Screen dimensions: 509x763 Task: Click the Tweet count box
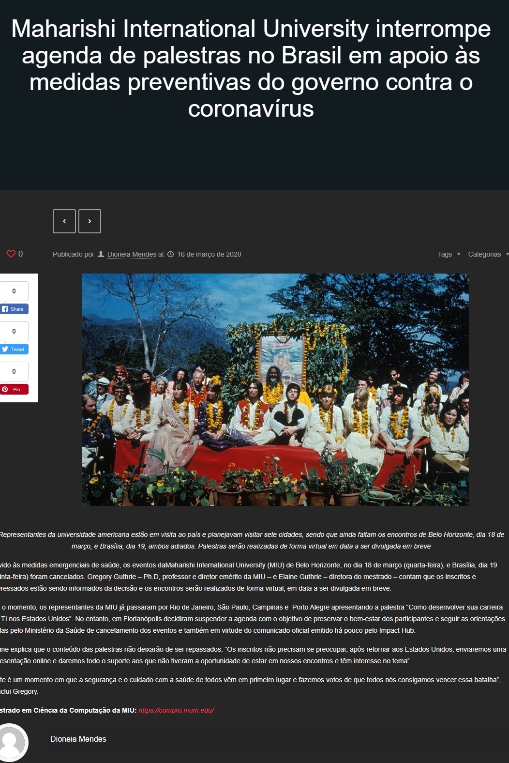click(x=14, y=331)
